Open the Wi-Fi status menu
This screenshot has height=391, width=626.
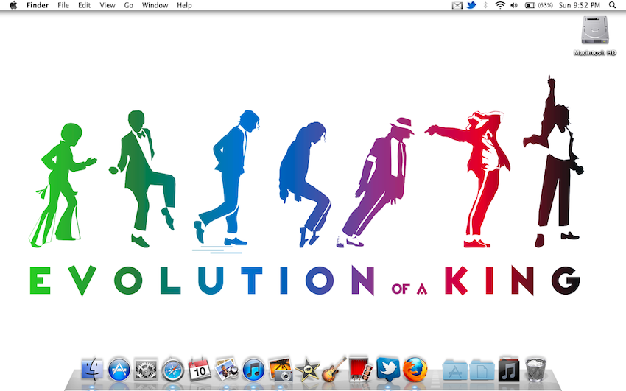500,5
